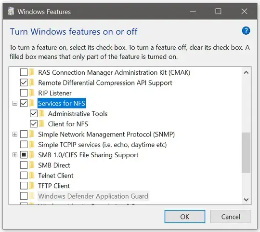Enable the TFTP Client checkbox

click(x=24, y=186)
